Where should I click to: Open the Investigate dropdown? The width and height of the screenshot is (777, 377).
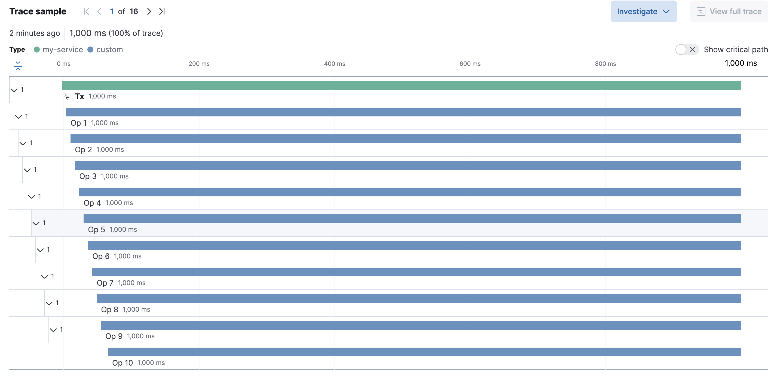666,11
